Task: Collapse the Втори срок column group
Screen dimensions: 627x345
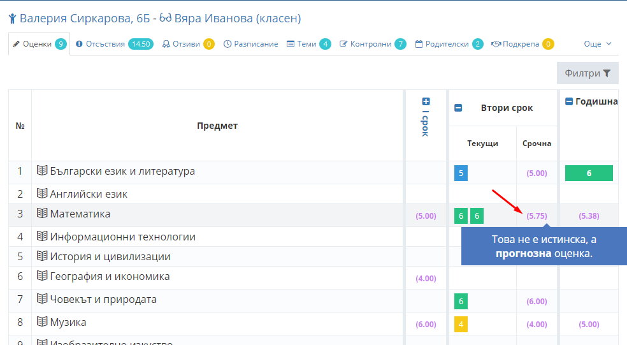Action: (458, 108)
